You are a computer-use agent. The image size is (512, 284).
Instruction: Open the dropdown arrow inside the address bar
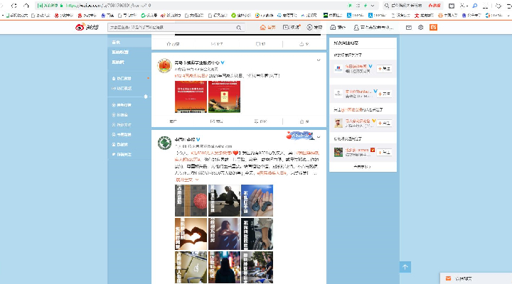click(x=373, y=6)
